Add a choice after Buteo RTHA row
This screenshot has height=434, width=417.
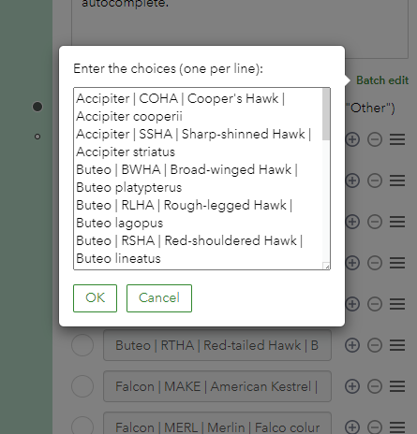(352, 345)
